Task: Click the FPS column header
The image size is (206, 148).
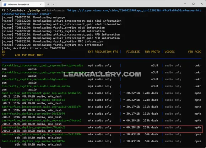Action: point(115,52)
